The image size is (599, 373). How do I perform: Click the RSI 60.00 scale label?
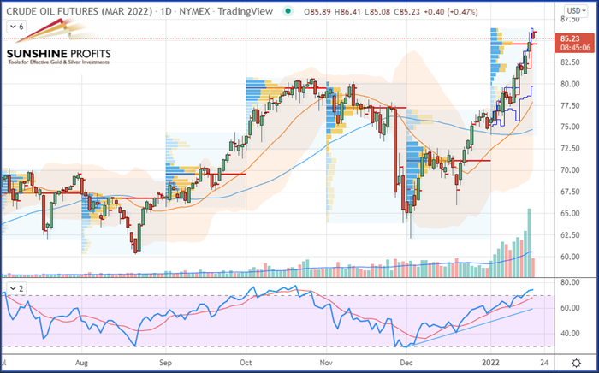tap(569, 308)
